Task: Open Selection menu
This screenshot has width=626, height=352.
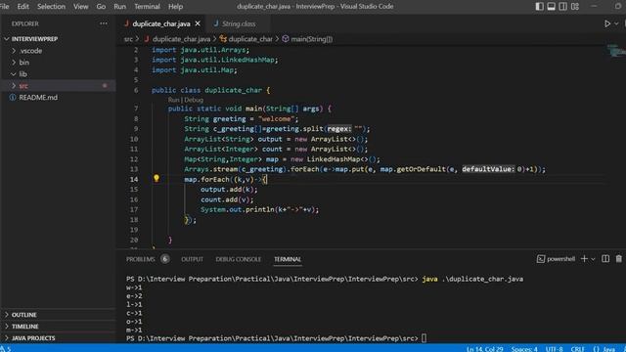Action: pyautogui.click(x=51, y=7)
